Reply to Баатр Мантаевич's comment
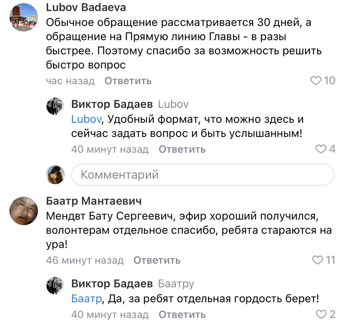 [157, 260]
